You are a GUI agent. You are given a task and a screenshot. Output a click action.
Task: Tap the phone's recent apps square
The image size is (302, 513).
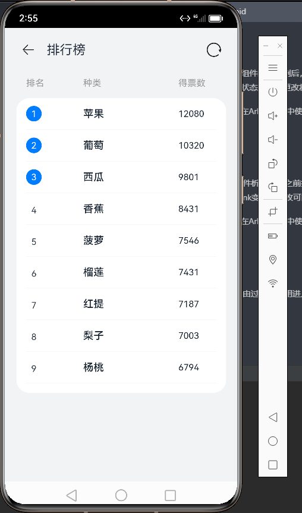click(170, 495)
